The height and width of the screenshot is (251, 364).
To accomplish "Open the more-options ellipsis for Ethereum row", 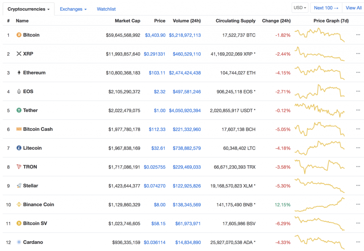I will point(358,72).
